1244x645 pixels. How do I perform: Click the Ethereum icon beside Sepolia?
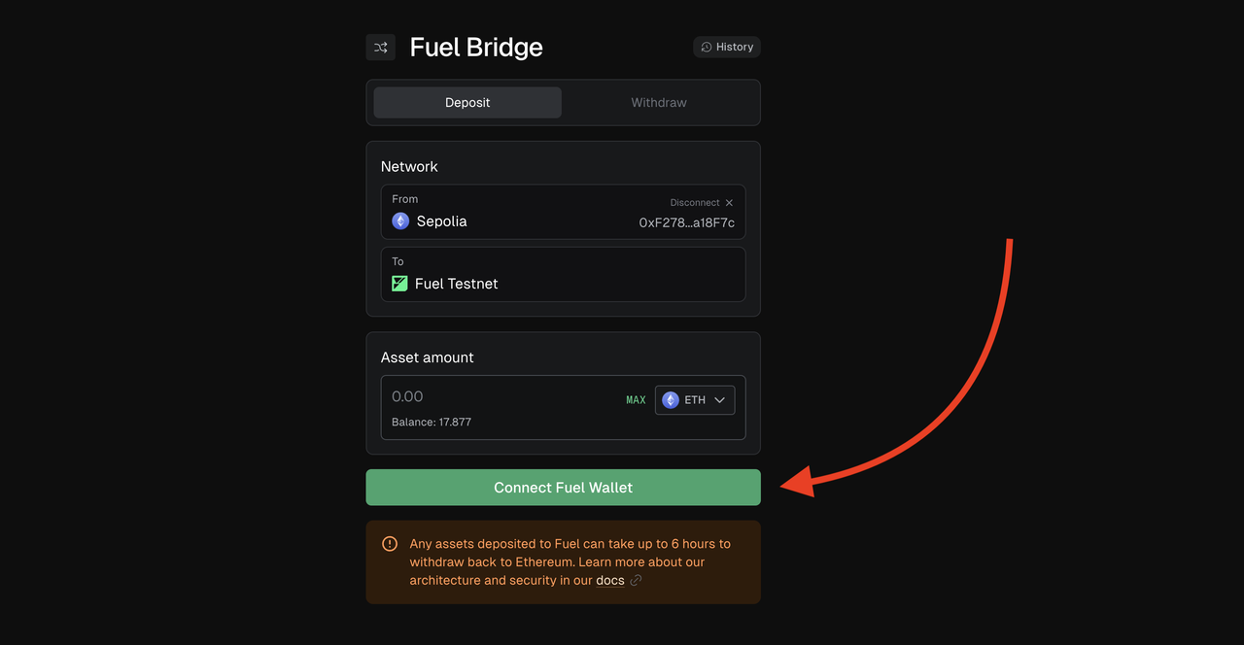coord(400,221)
